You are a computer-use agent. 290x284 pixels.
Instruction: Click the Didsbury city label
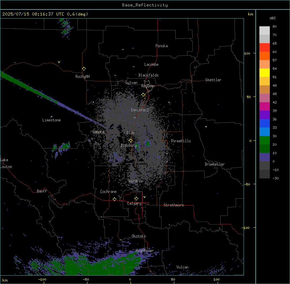pos(129,145)
